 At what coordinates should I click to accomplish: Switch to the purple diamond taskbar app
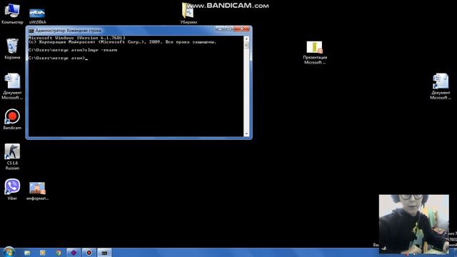point(74,253)
